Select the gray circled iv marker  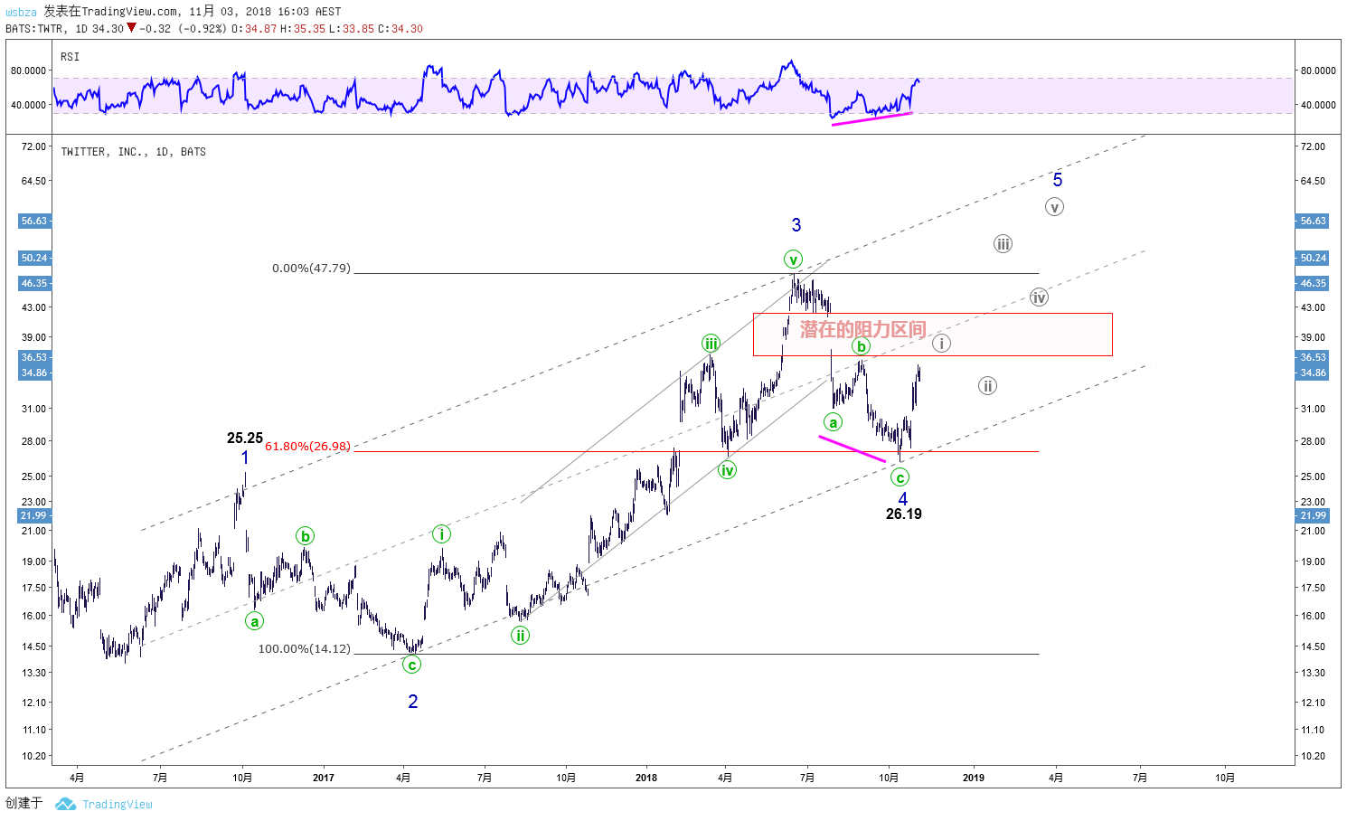click(1039, 297)
